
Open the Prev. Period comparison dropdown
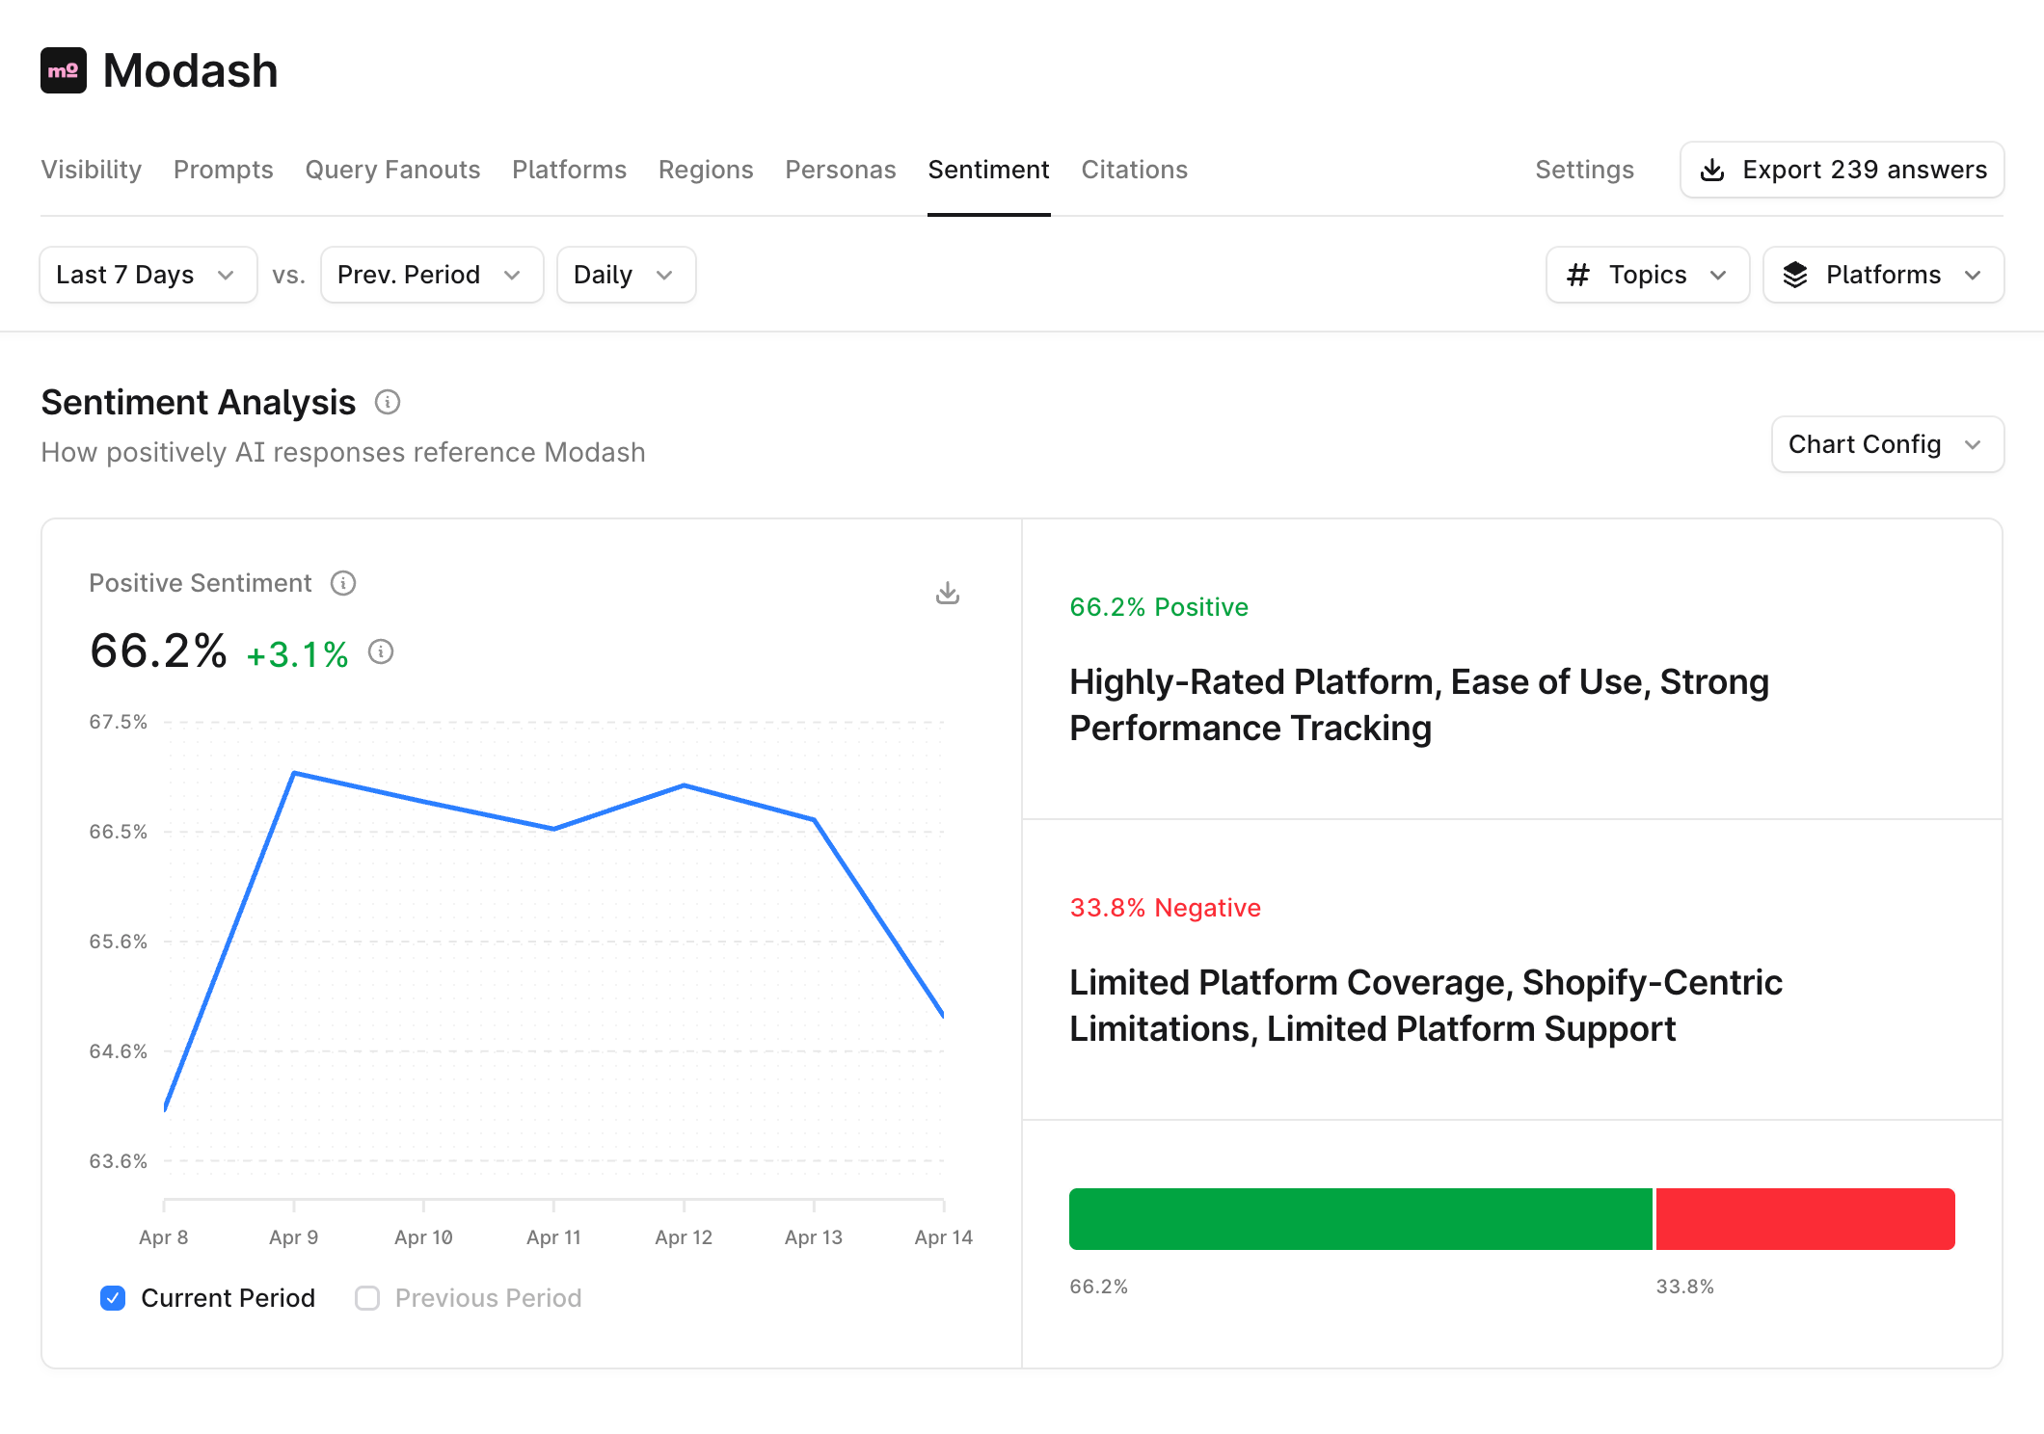pyautogui.click(x=432, y=275)
